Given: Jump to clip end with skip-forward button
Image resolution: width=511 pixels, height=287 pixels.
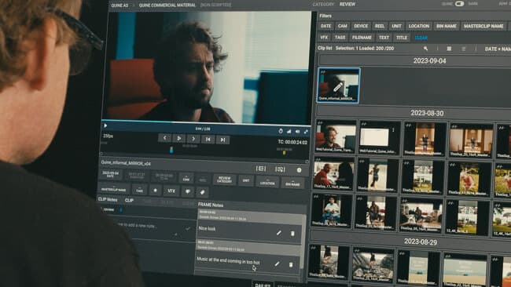Looking at the screenshot, I should pos(222,140).
